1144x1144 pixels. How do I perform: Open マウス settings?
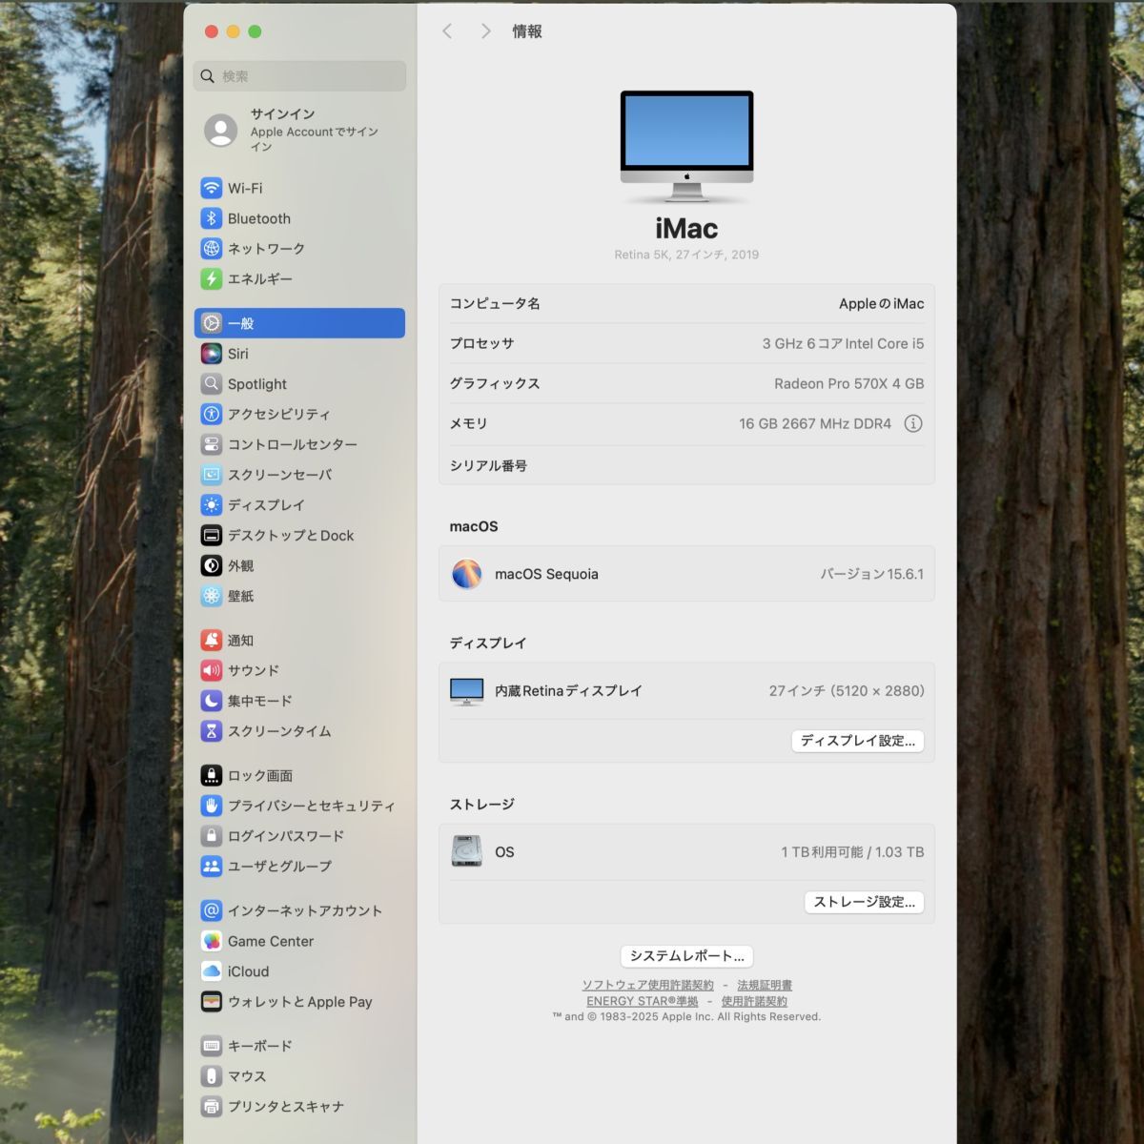299,1076
